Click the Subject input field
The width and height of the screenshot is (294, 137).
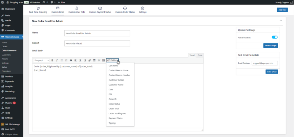click(x=97, y=43)
